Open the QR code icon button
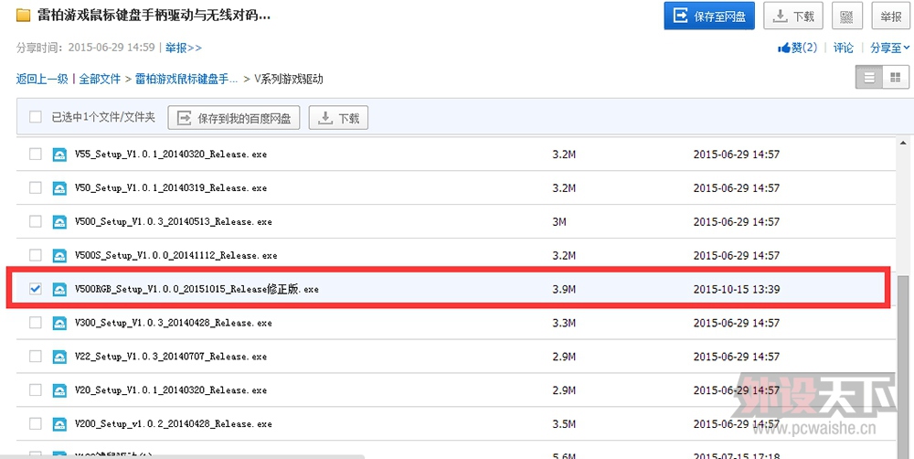The width and height of the screenshot is (914, 459). click(847, 16)
